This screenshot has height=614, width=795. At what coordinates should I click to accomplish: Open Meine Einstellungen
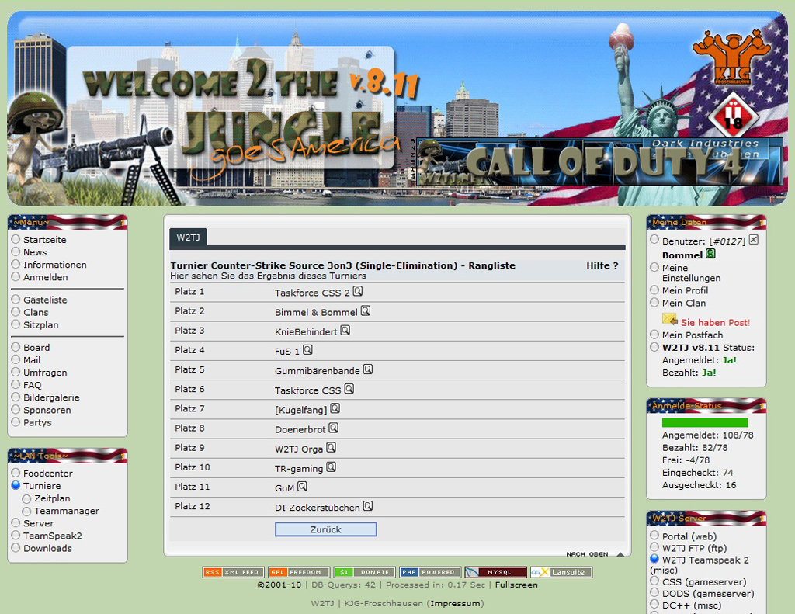pos(691,272)
